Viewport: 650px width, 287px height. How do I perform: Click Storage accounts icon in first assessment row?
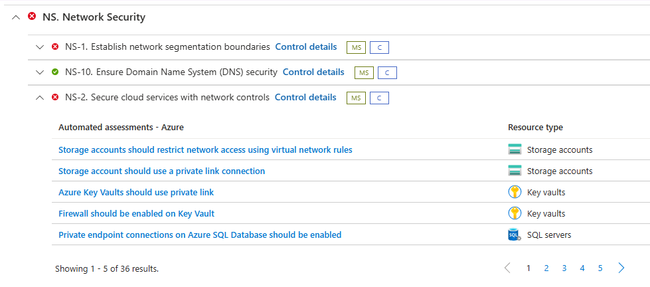515,149
